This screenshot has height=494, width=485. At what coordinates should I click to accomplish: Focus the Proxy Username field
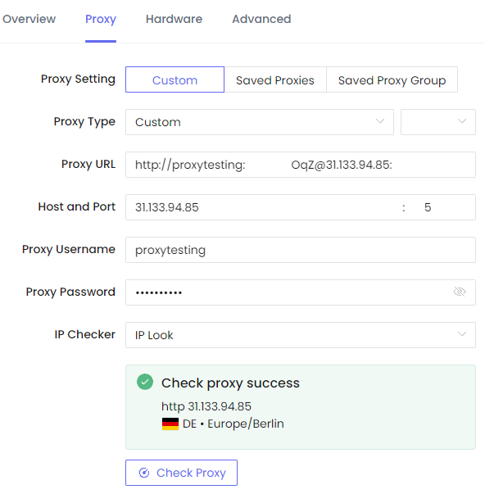(x=301, y=250)
